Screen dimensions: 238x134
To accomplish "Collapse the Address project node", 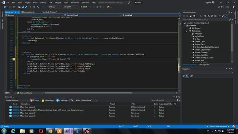I will pos(184,26).
